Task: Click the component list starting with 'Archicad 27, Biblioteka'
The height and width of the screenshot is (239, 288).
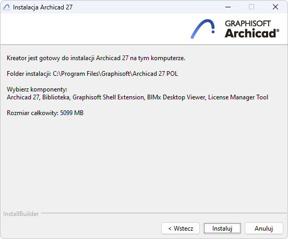Action: click(137, 97)
